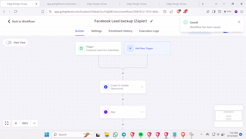This screenshot has height=139, width=246.
Task: Open Telegram from the taskbar
Action: (124, 135)
